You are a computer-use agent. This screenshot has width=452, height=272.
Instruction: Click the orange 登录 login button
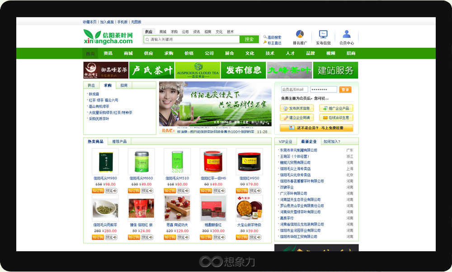tap(346, 90)
